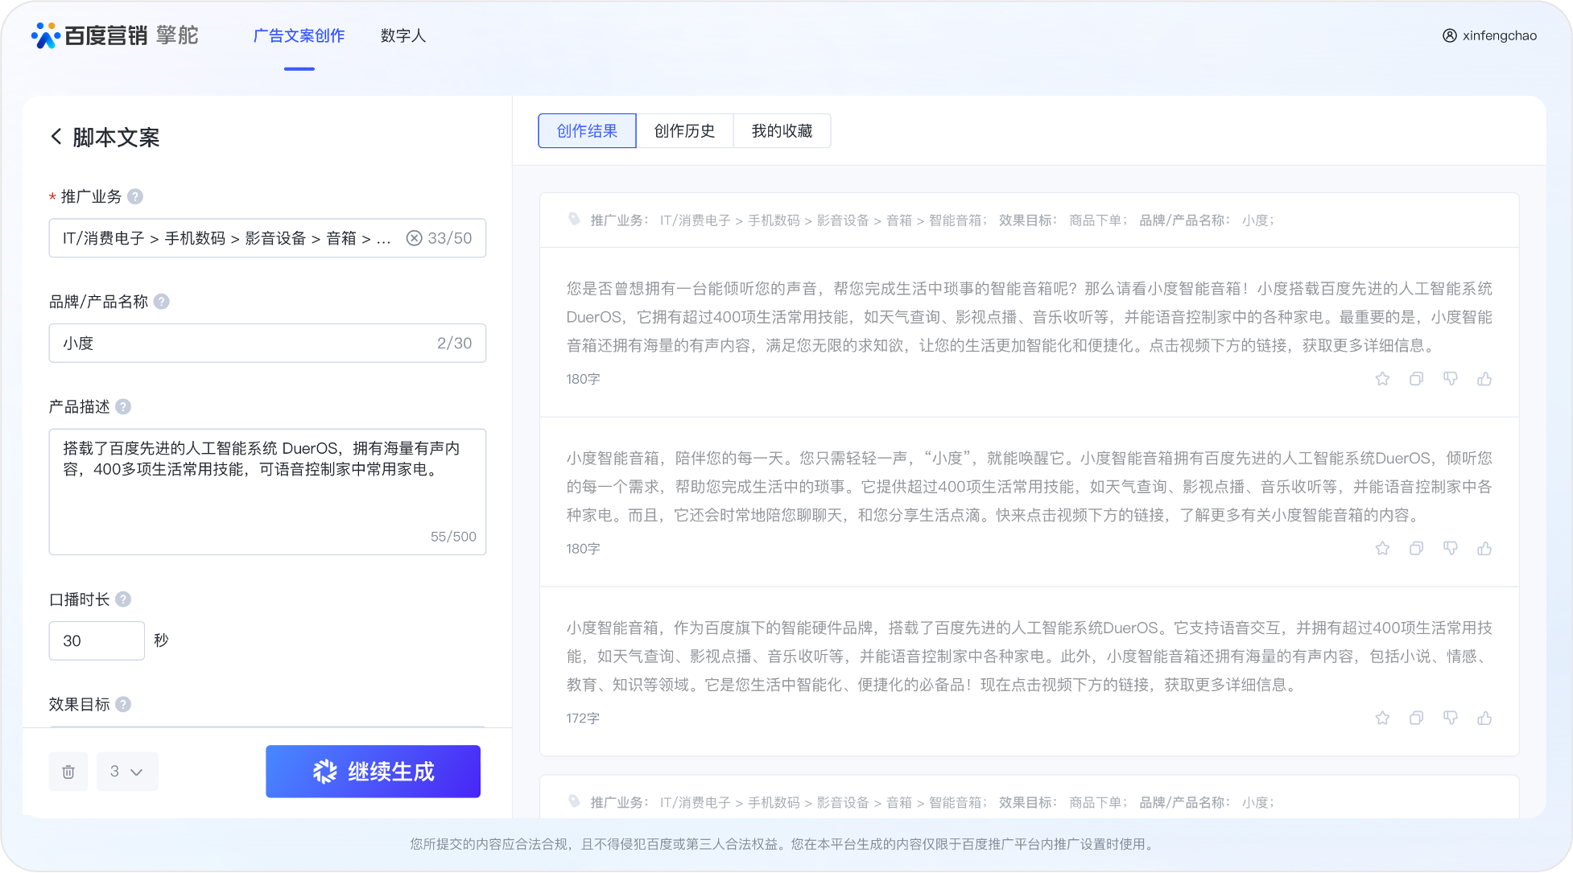Switch to 广告文案创作 tab
Image resolution: width=1573 pixels, height=873 pixels.
[299, 35]
